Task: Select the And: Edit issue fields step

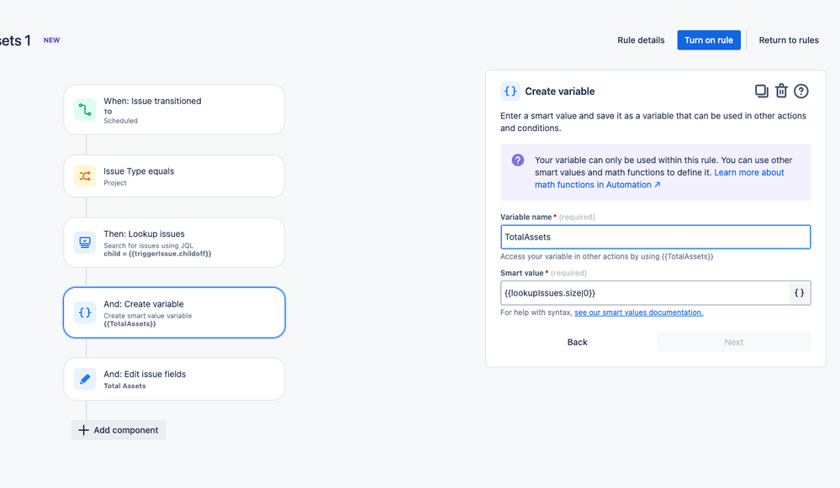Action: tap(174, 380)
